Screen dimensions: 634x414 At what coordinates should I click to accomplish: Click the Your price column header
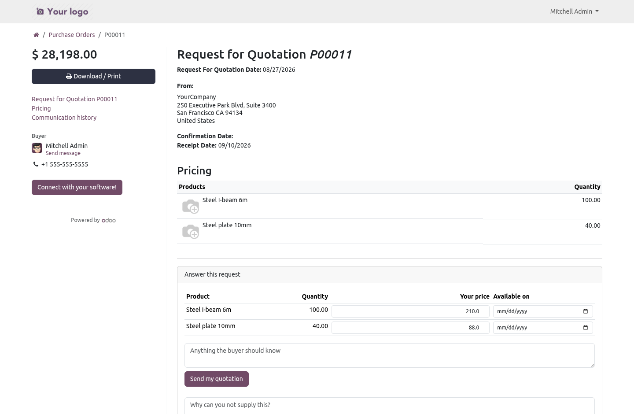click(475, 296)
